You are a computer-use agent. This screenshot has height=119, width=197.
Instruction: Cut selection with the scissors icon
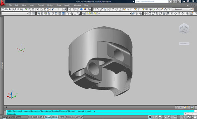[x=37, y=9]
